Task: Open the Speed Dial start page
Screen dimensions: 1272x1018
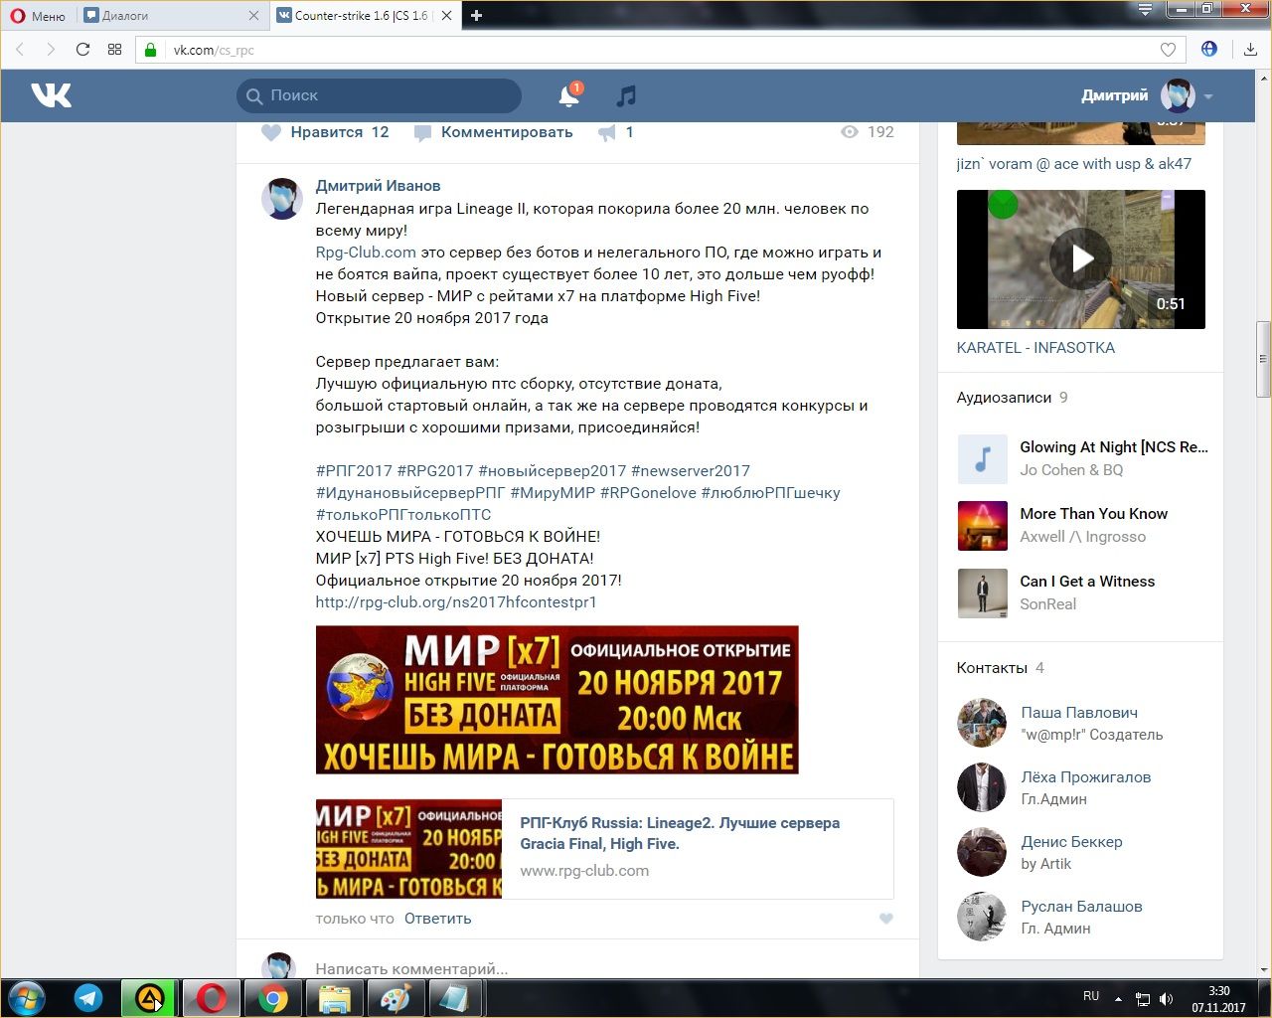Action: tap(114, 50)
